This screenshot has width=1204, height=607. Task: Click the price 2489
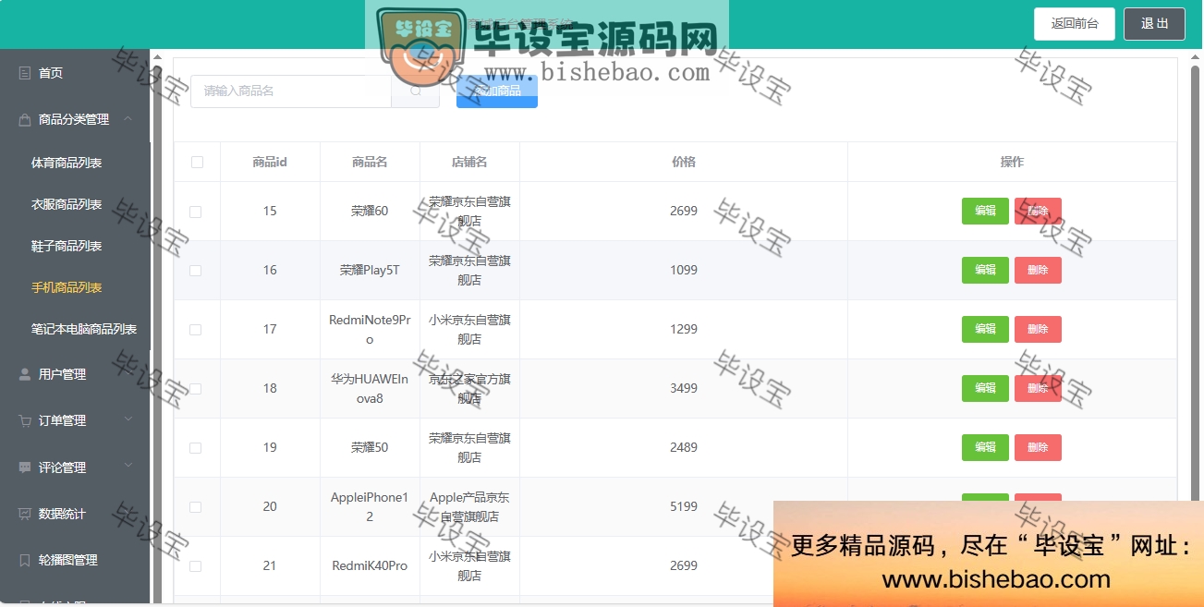(684, 448)
